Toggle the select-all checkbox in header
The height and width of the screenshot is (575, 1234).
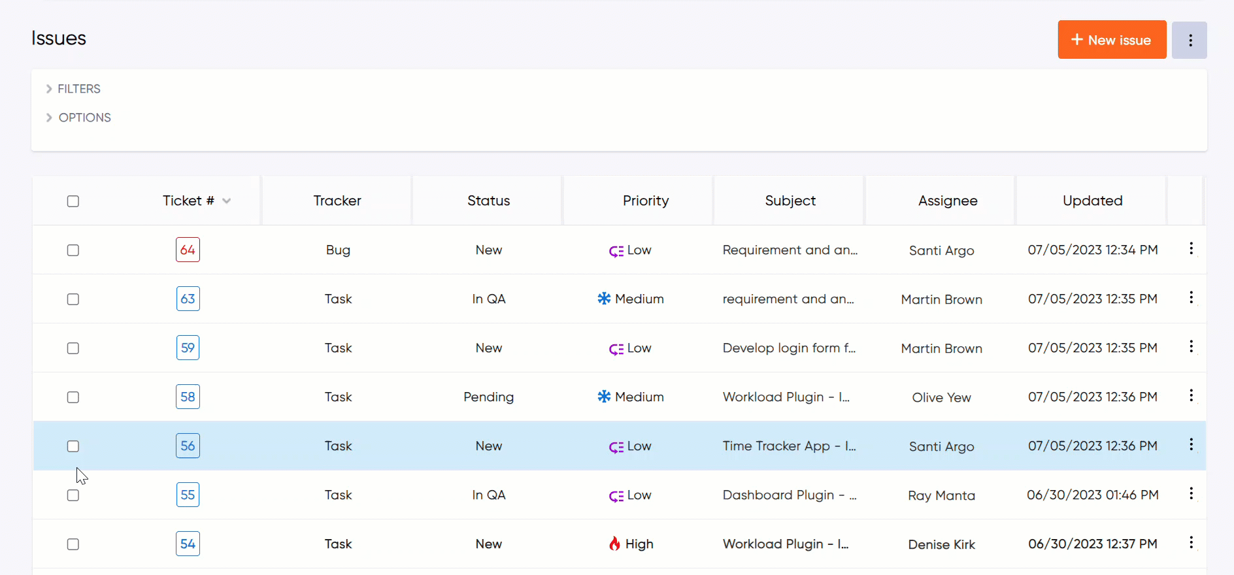[73, 201]
